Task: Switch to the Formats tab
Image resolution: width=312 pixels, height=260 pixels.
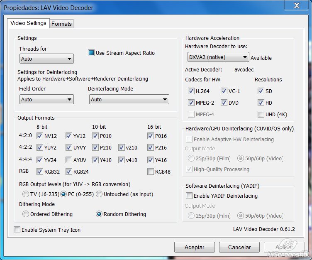Action: coord(61,24)
